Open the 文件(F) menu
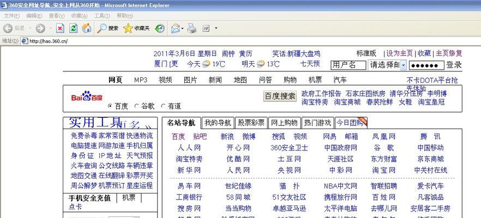 click(x=11, y=16)
